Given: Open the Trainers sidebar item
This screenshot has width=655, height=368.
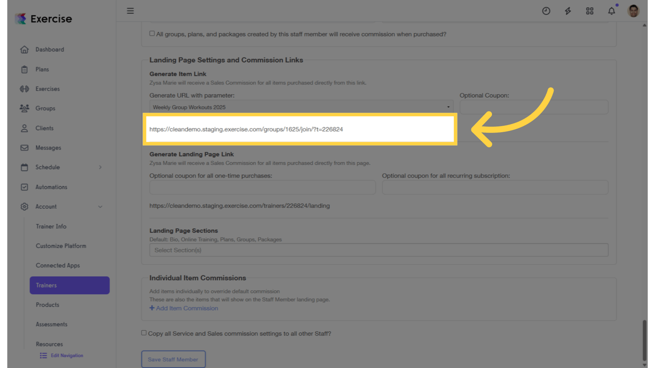Looking at the screenshot, I should pyautogui.click(x=70, y=285).
